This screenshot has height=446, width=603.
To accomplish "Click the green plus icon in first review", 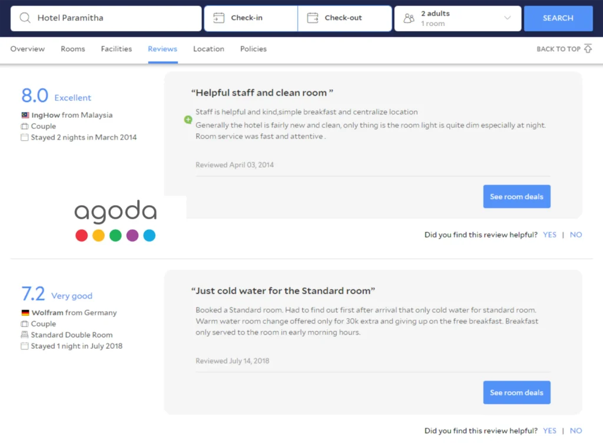I will click(188, 120).
